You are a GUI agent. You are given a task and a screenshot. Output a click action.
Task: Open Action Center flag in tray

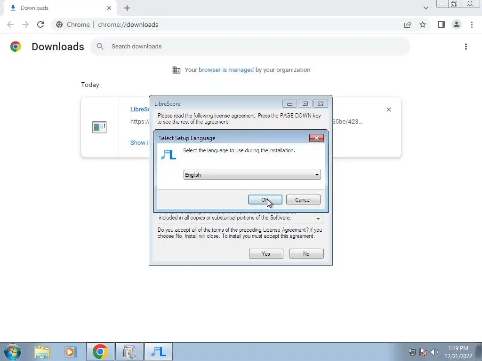(x=423, y=352)
